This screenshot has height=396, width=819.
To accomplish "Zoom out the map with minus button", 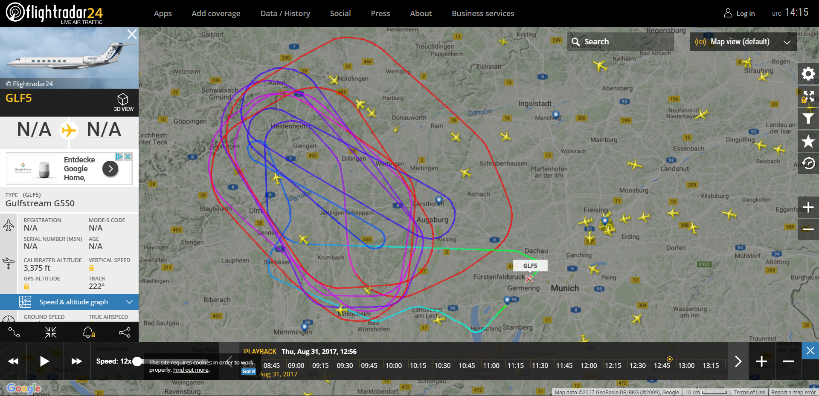I will [x=808, y=229].
